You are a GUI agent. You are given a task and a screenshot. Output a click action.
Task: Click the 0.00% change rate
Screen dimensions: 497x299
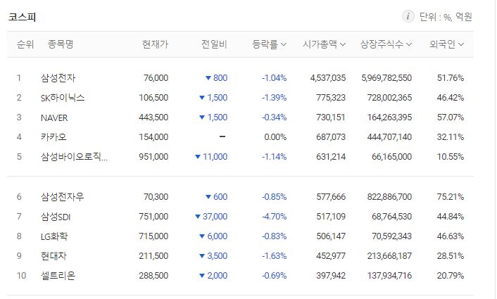click(275, 137)
